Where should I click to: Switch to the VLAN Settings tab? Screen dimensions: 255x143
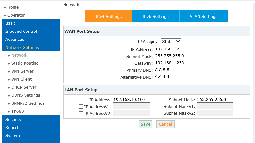click(204, 16)
